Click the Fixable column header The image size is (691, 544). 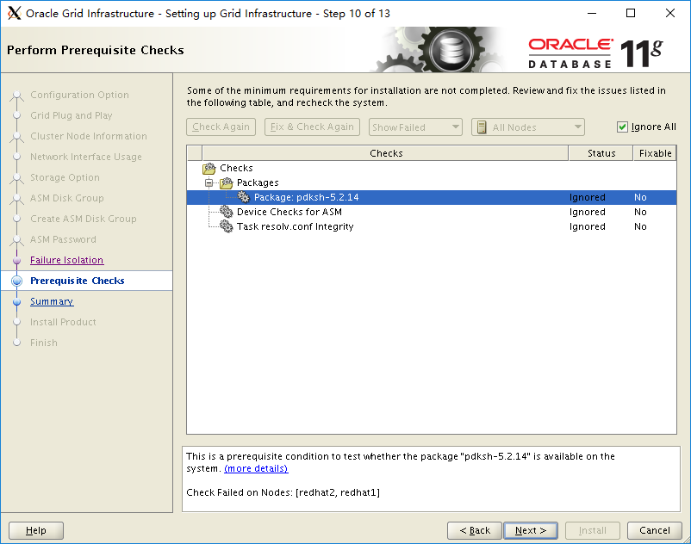655,153
